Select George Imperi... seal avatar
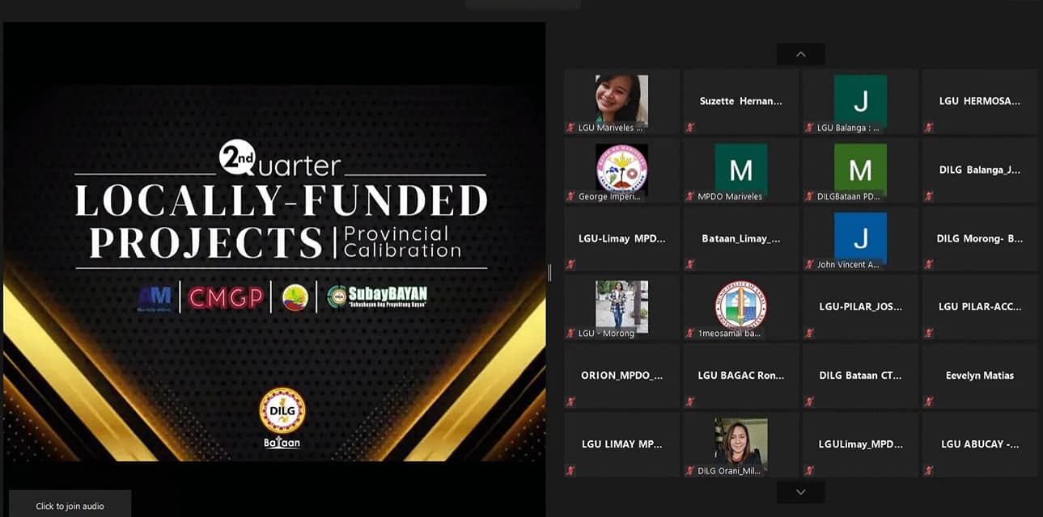Image resolution: width=1043 pixels, height=517 pixels. pos(621,170)
